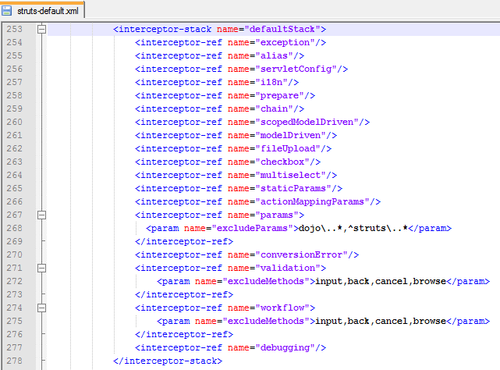Click line number 278 in the margin
The image size is (500, 370).
click(15, 361)
